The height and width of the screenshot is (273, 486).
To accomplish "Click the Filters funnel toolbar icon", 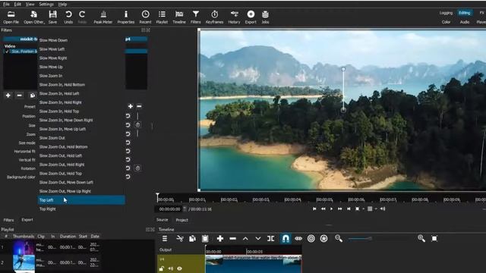I will click(196, 17).
